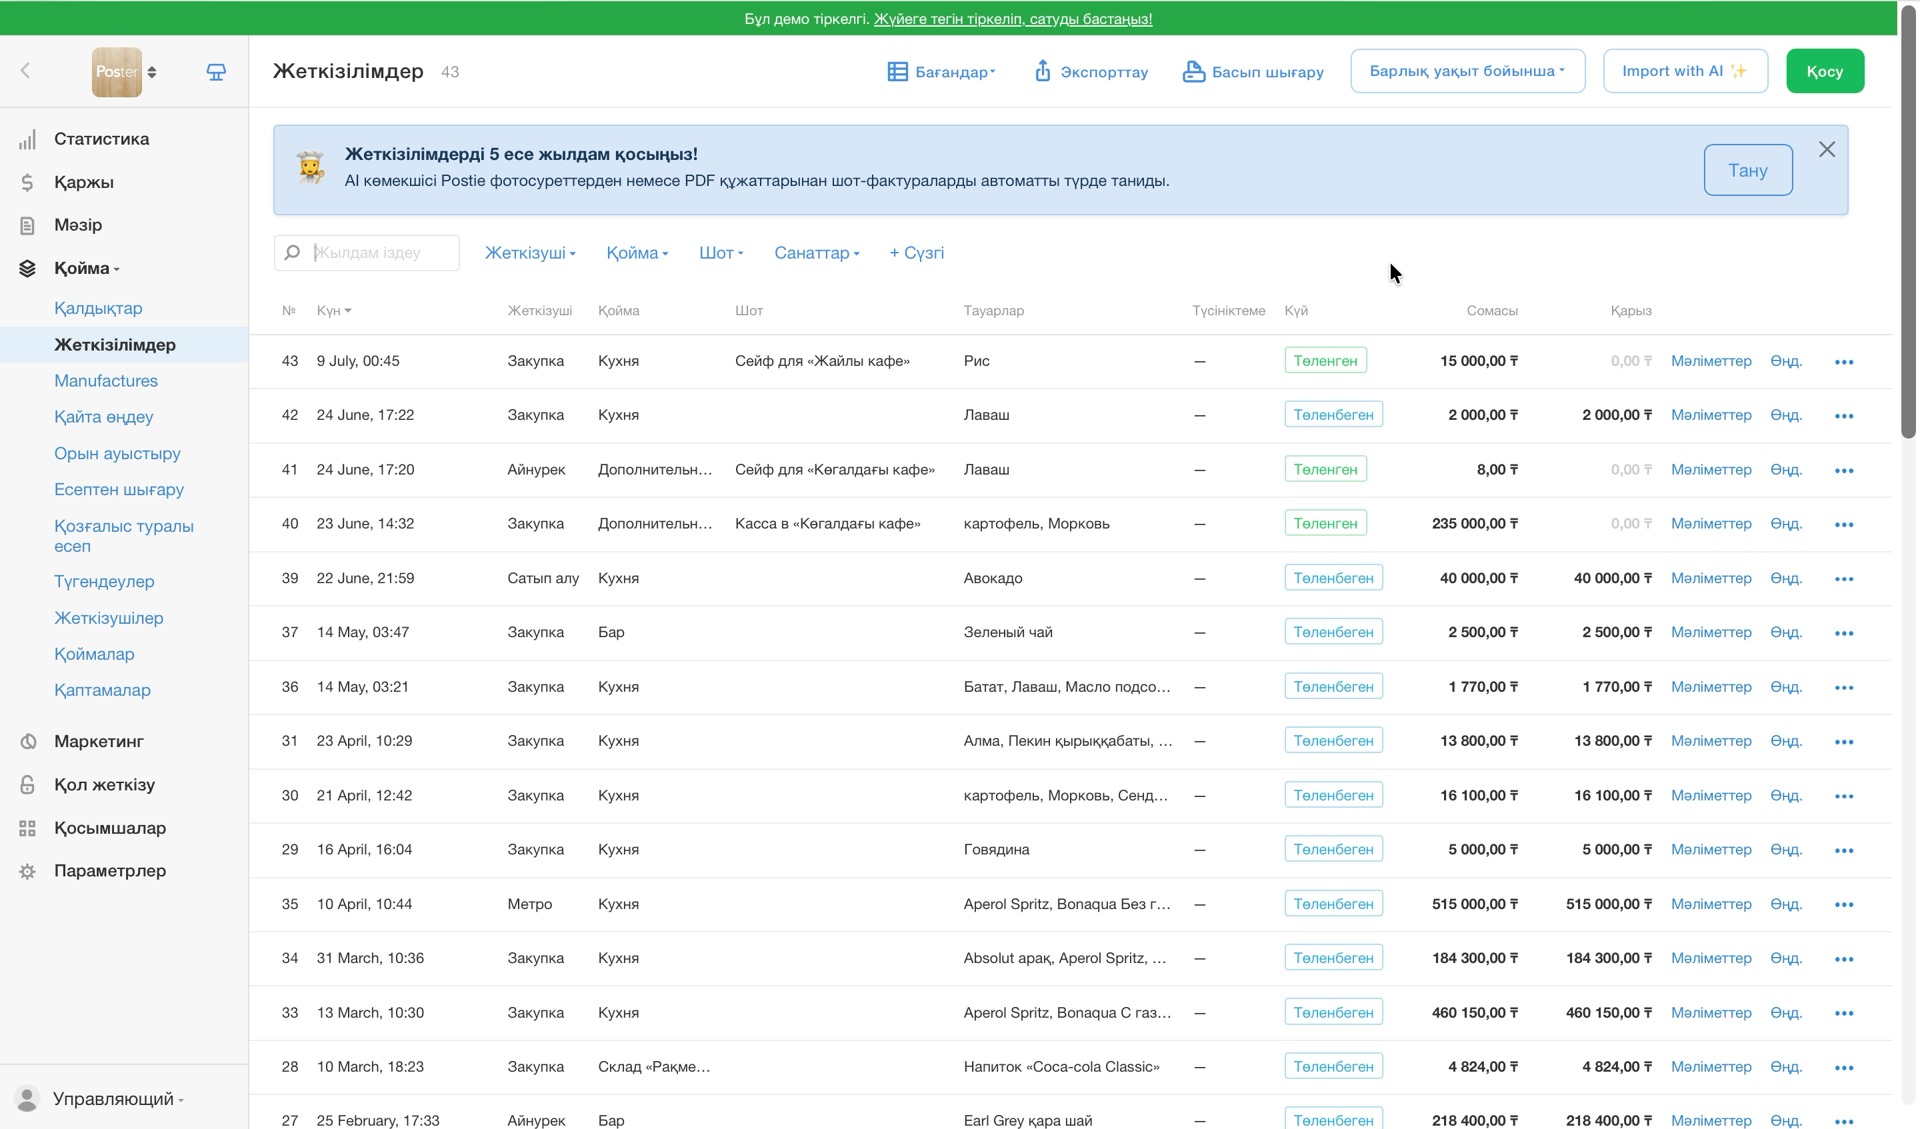Image resolution: width=1920 pixels, height=1129 pixels.
Task: Click the Маркетинг pie chart icon
Action: tap(27, 741)
